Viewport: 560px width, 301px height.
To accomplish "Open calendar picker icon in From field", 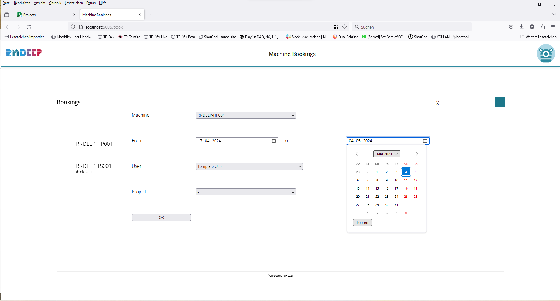I will (x=274, y=141).
